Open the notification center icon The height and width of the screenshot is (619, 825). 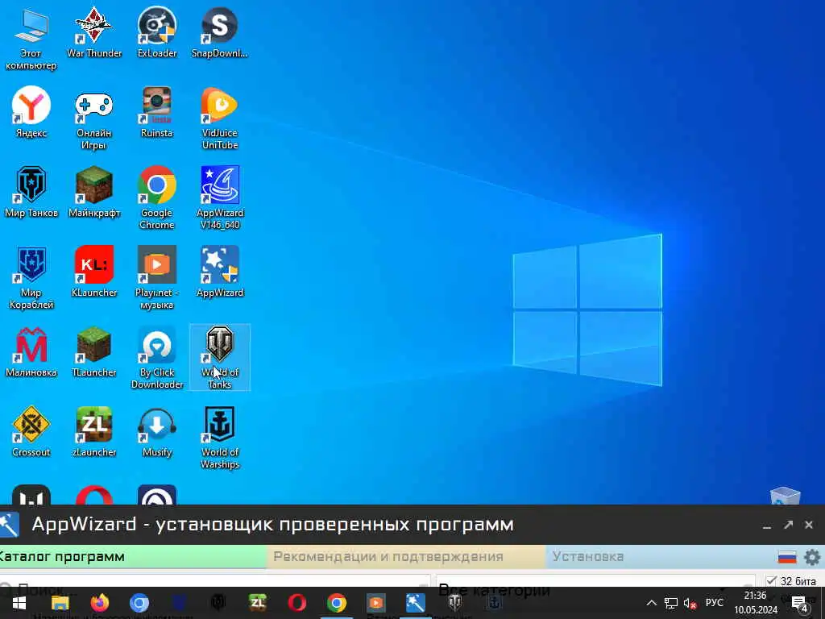pyautogui.click(x=799, y=603)
